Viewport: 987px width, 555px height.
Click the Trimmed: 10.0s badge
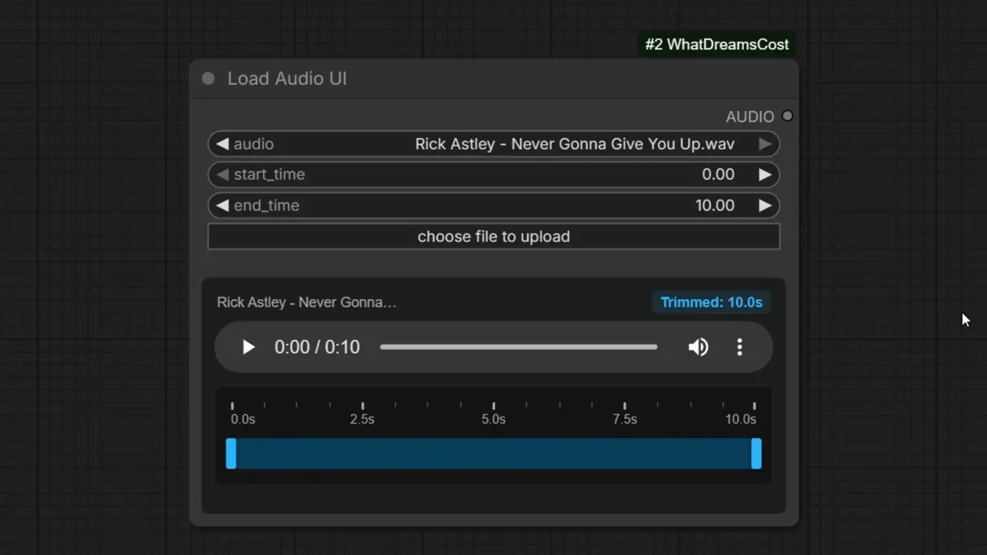[712, 302]
